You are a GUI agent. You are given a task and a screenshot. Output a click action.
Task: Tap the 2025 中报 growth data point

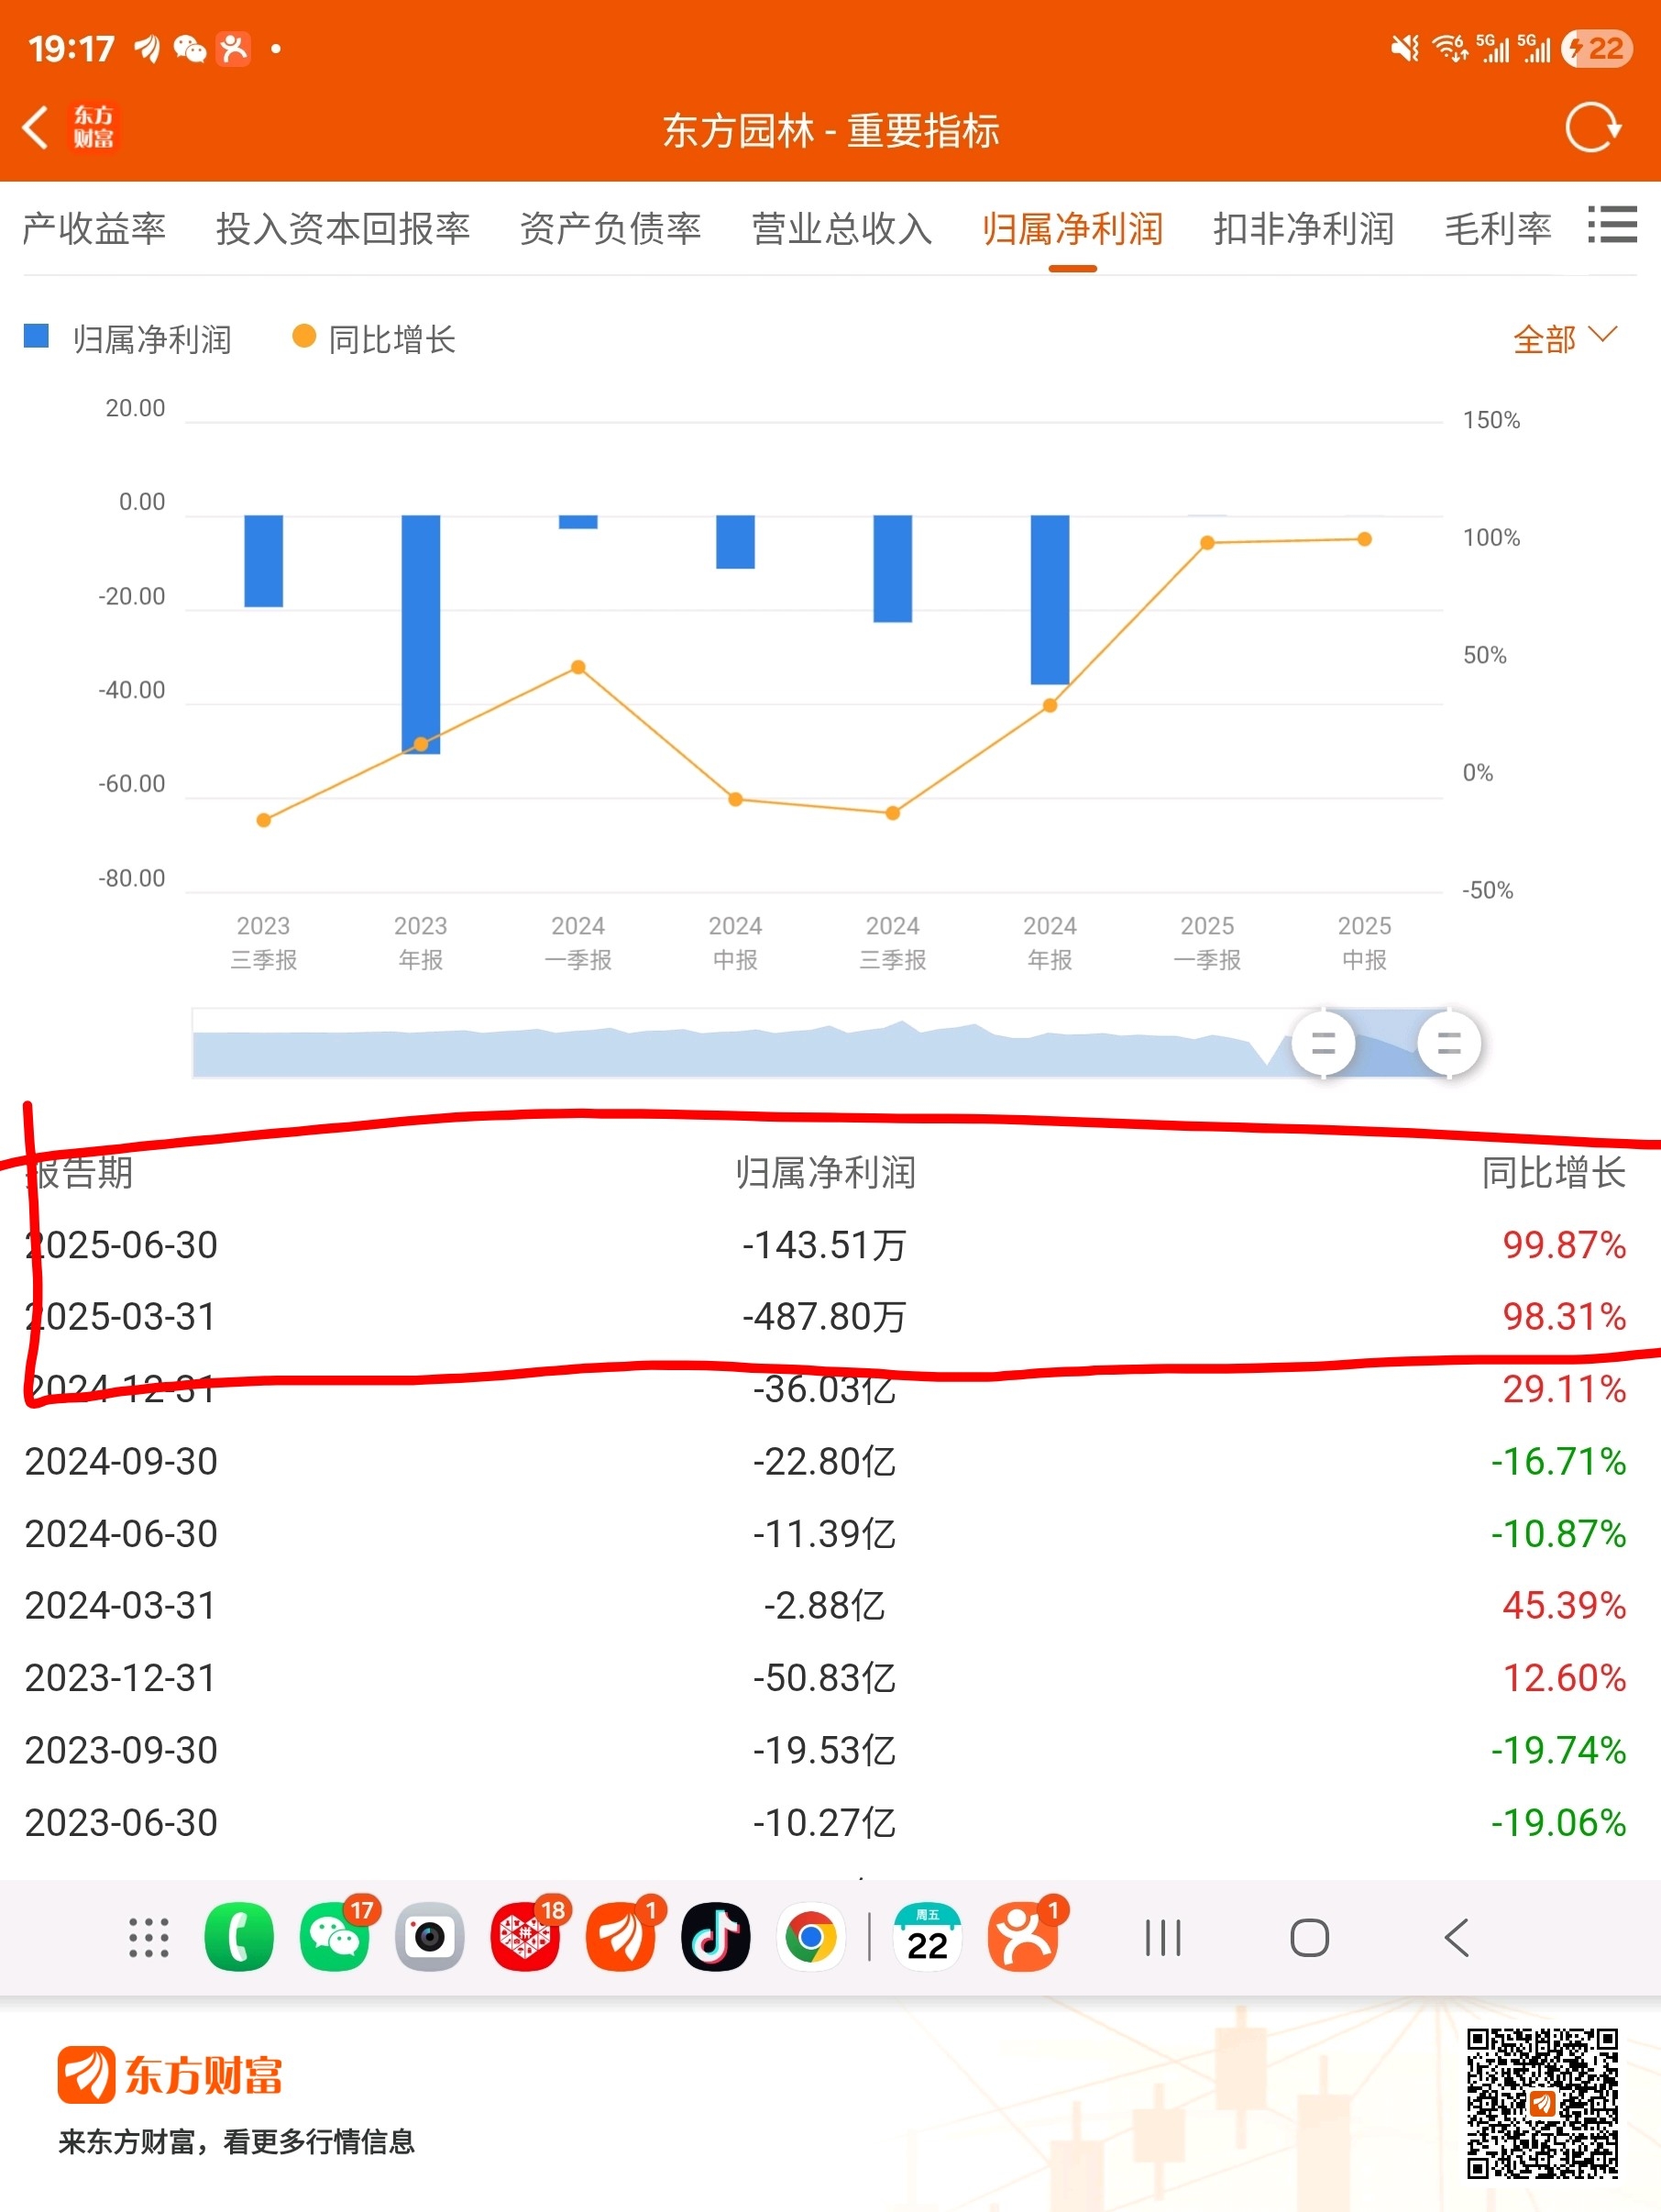coord(1364,539)
